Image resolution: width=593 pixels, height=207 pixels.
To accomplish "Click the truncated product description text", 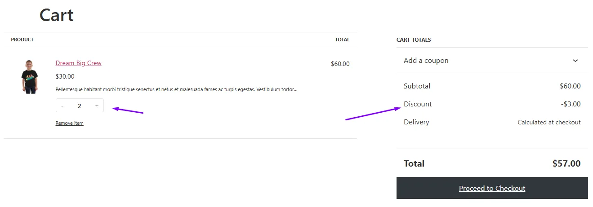I will pyautogui.click(x=176, y=89).
